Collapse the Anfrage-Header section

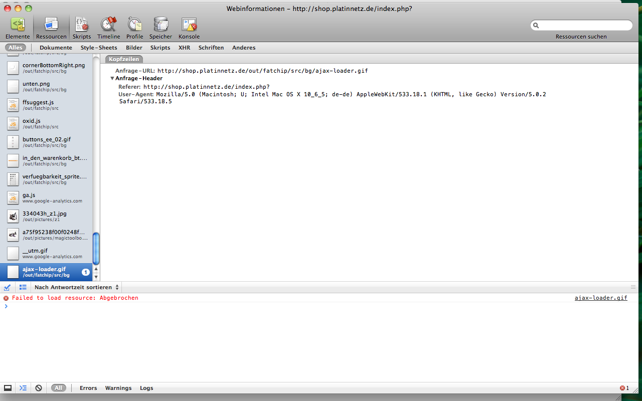pyautogui.click(x=112, y=79)
